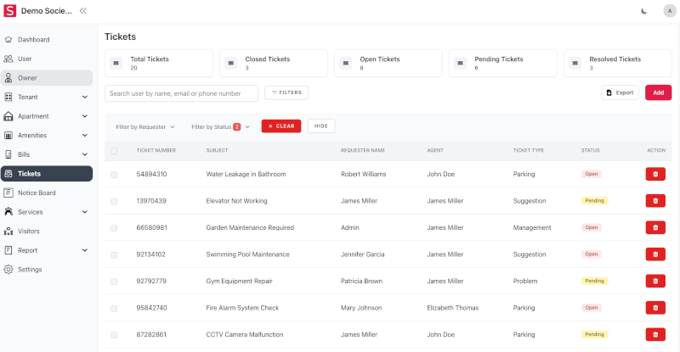Click the Owner person icon

click(8, 78)
